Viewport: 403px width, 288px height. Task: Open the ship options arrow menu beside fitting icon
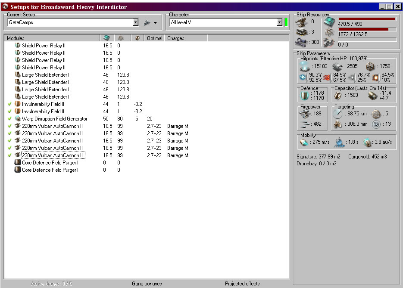155,23
